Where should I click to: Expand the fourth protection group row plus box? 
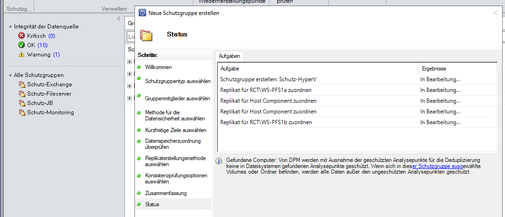coord(129,98)
